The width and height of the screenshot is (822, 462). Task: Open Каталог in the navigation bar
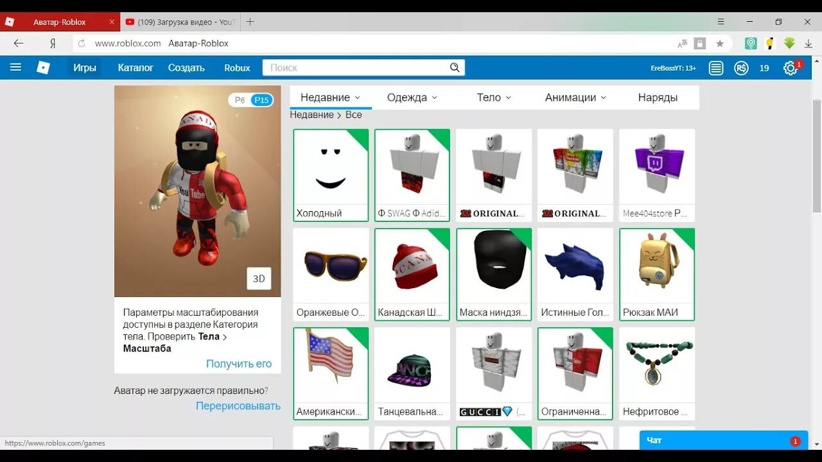pos(136,67)
